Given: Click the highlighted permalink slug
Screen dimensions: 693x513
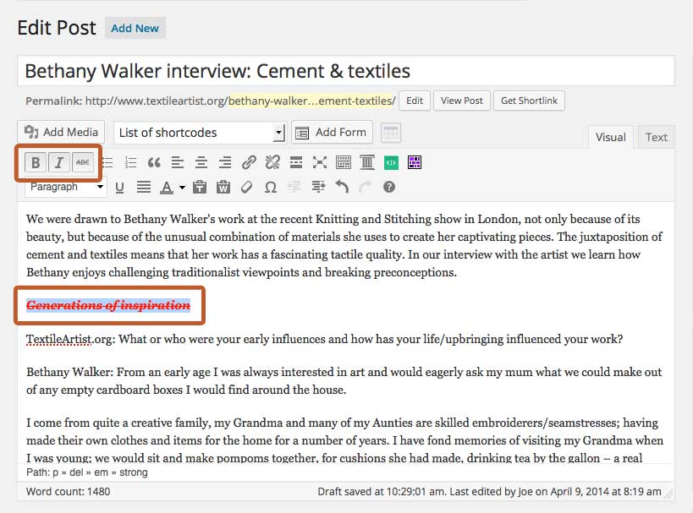Looking at the screenshot, I should coord(311,101).
